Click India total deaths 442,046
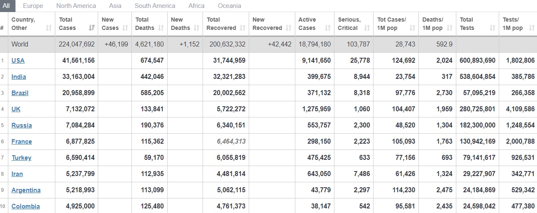The image size is (537, 213). (153, 76)
